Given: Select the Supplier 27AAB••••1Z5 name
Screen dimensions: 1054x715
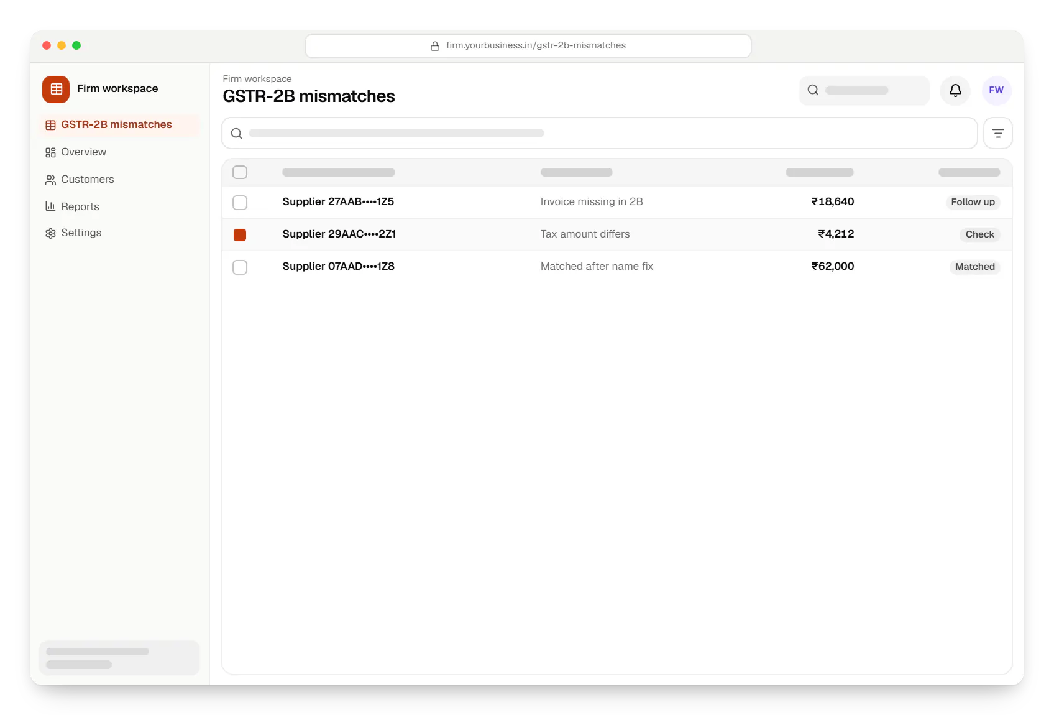Looking at the screenshot, I should (x=338, y=201).
